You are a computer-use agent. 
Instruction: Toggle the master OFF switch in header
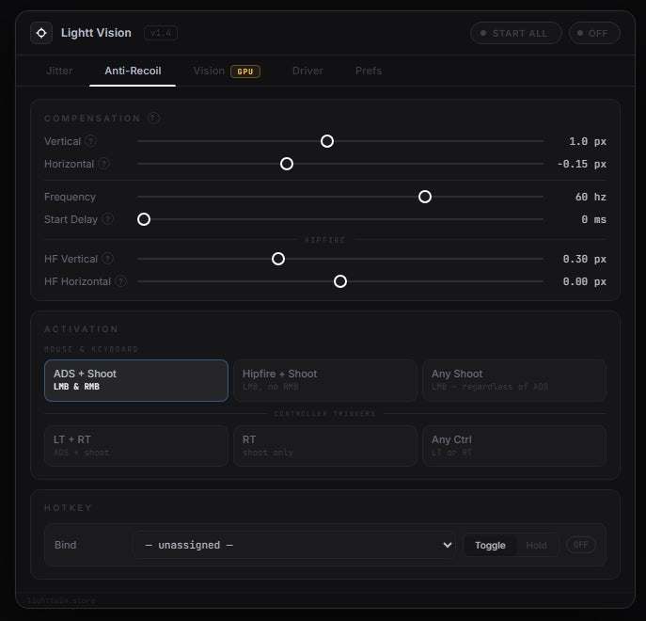pos(594,33)
